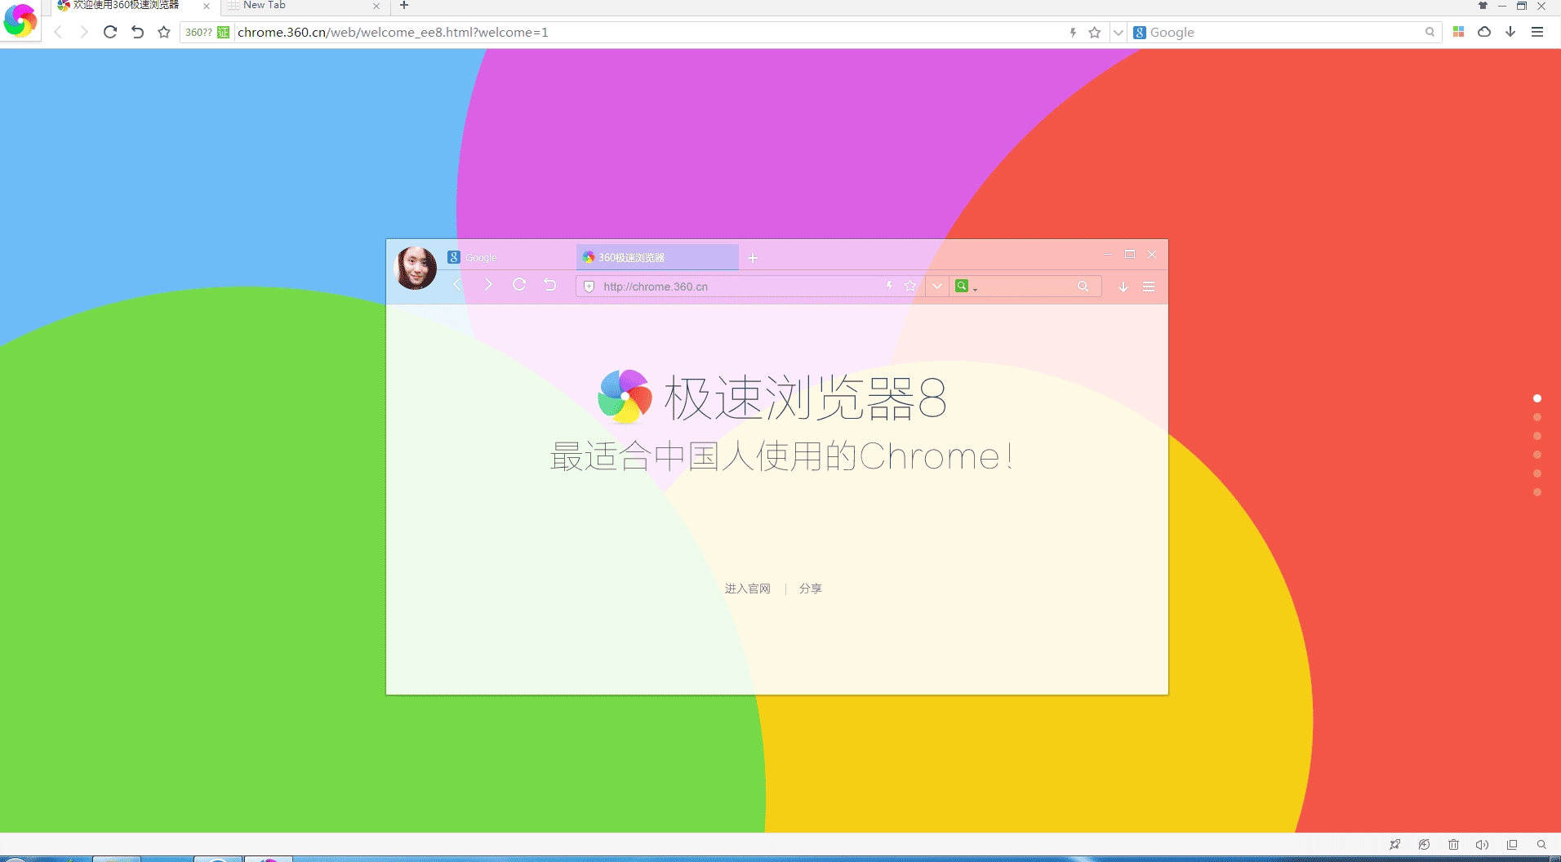Click the search magnifier in search box
This screenshot has width=1561, height=862.
pyautogui.click(x=1430, y=33)
